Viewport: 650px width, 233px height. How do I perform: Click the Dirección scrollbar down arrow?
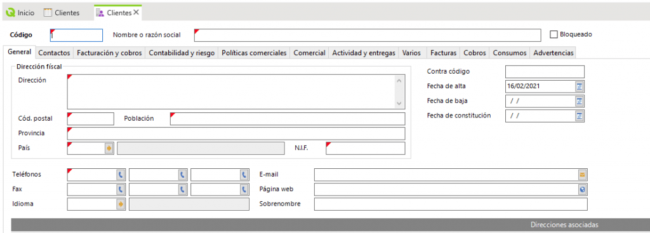(x=399, y=103)
